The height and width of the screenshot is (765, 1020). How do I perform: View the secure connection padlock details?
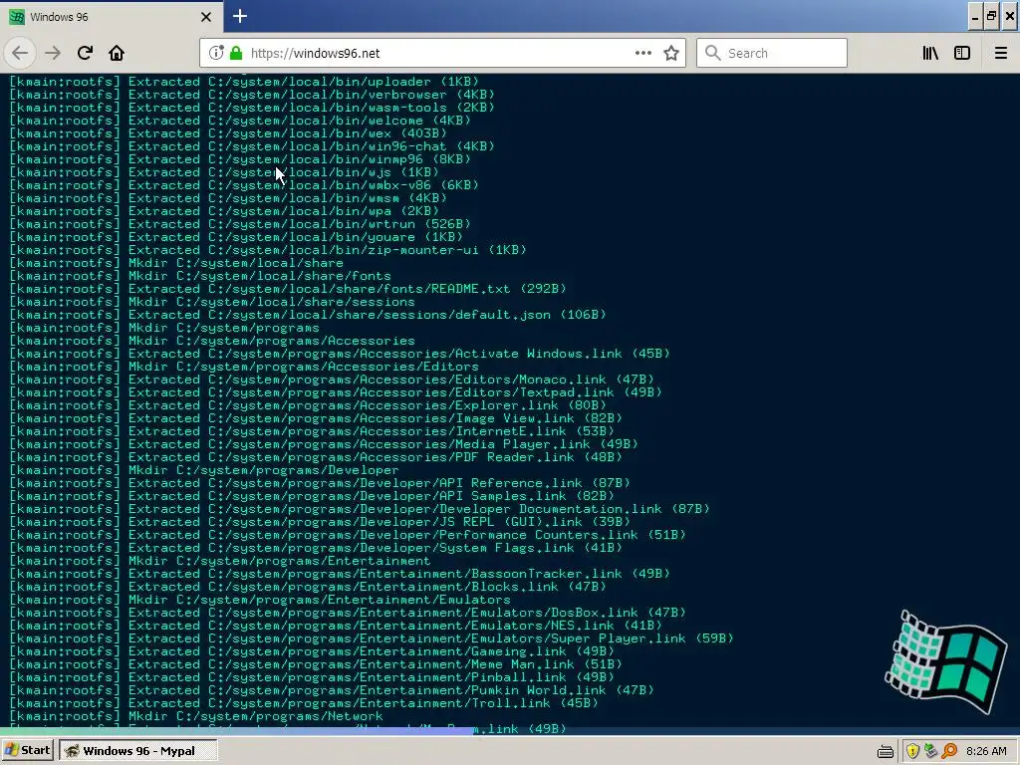coord(236,53)
